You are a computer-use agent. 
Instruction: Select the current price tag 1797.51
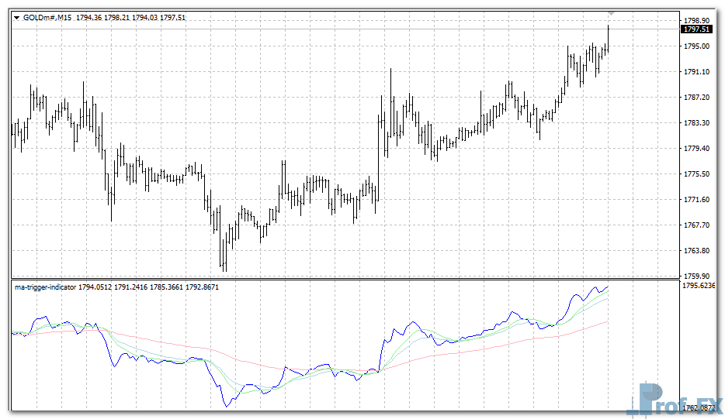tap(696, 29)
